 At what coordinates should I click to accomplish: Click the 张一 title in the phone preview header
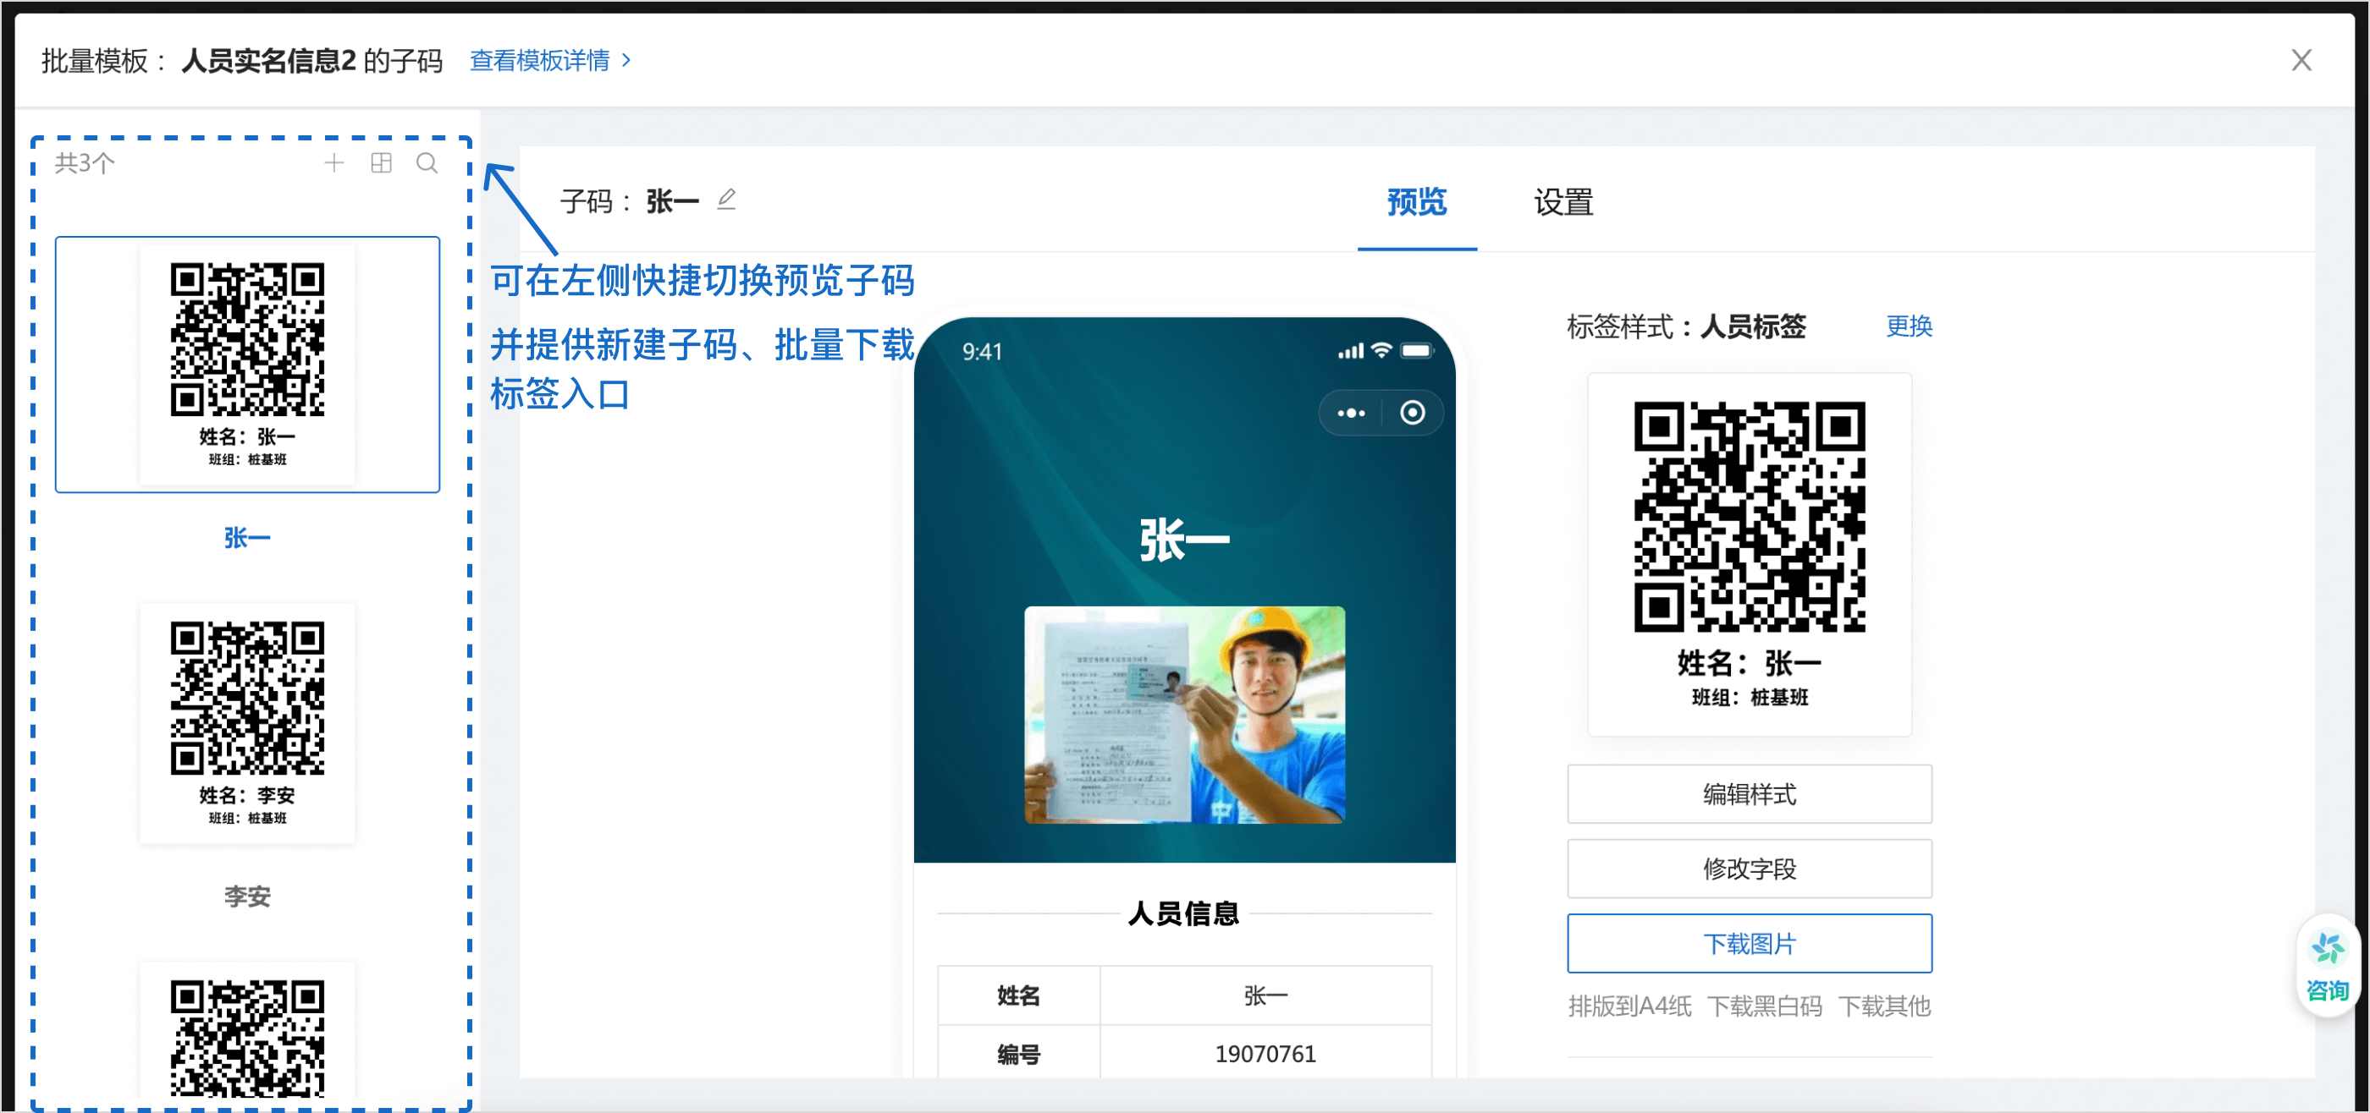[x=1184, y=540]
